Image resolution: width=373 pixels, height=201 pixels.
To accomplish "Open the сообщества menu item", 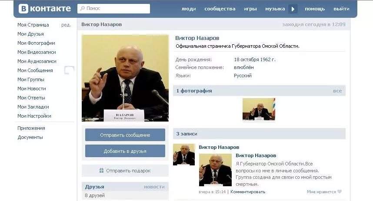I will point(220,9).
